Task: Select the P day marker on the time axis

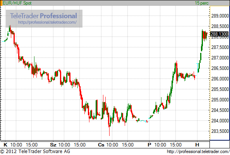Action: coord(149,145)
